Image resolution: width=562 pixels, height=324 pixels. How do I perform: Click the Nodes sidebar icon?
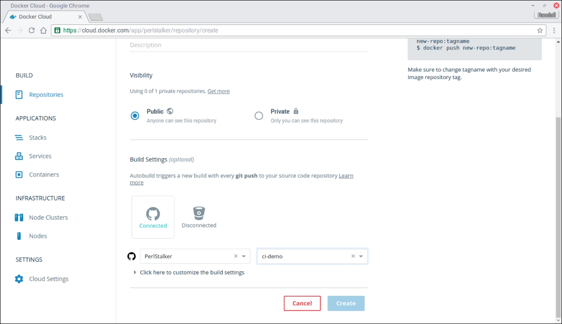click(x=19, y=236)
